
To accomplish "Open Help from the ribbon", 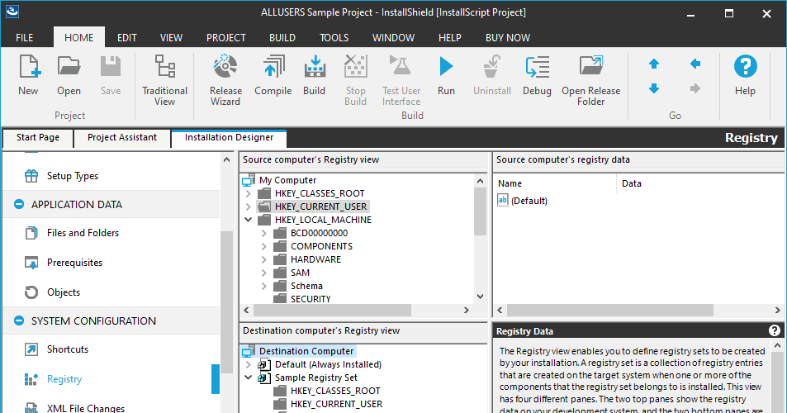I will (746, 75).
